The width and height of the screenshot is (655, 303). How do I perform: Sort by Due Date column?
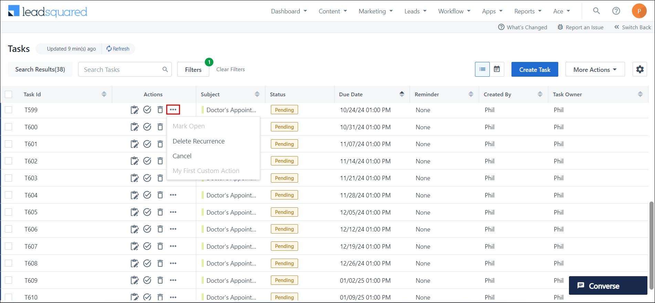pyautogui.click(x=402, y=94)
